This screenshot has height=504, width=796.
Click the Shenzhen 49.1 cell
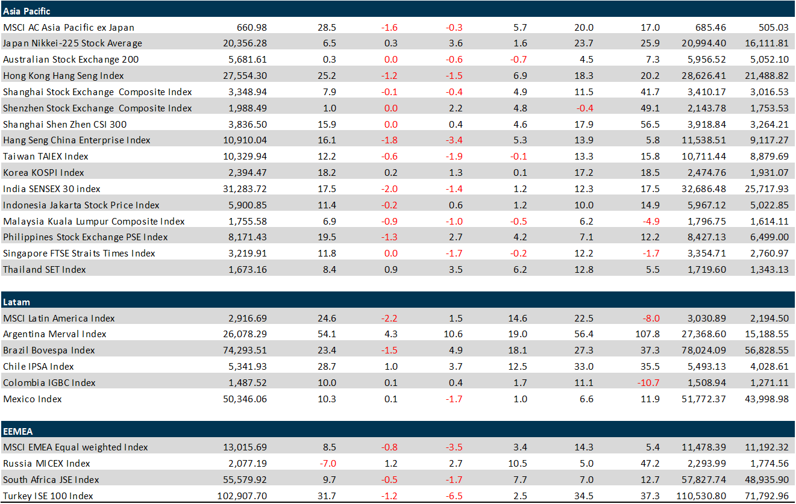[651, 108]
